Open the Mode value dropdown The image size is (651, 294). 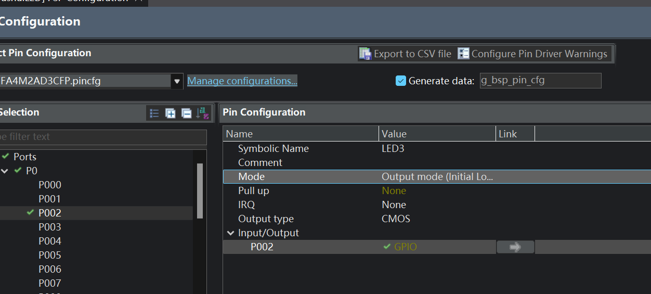pyautogui.click(x=437, y=176)
